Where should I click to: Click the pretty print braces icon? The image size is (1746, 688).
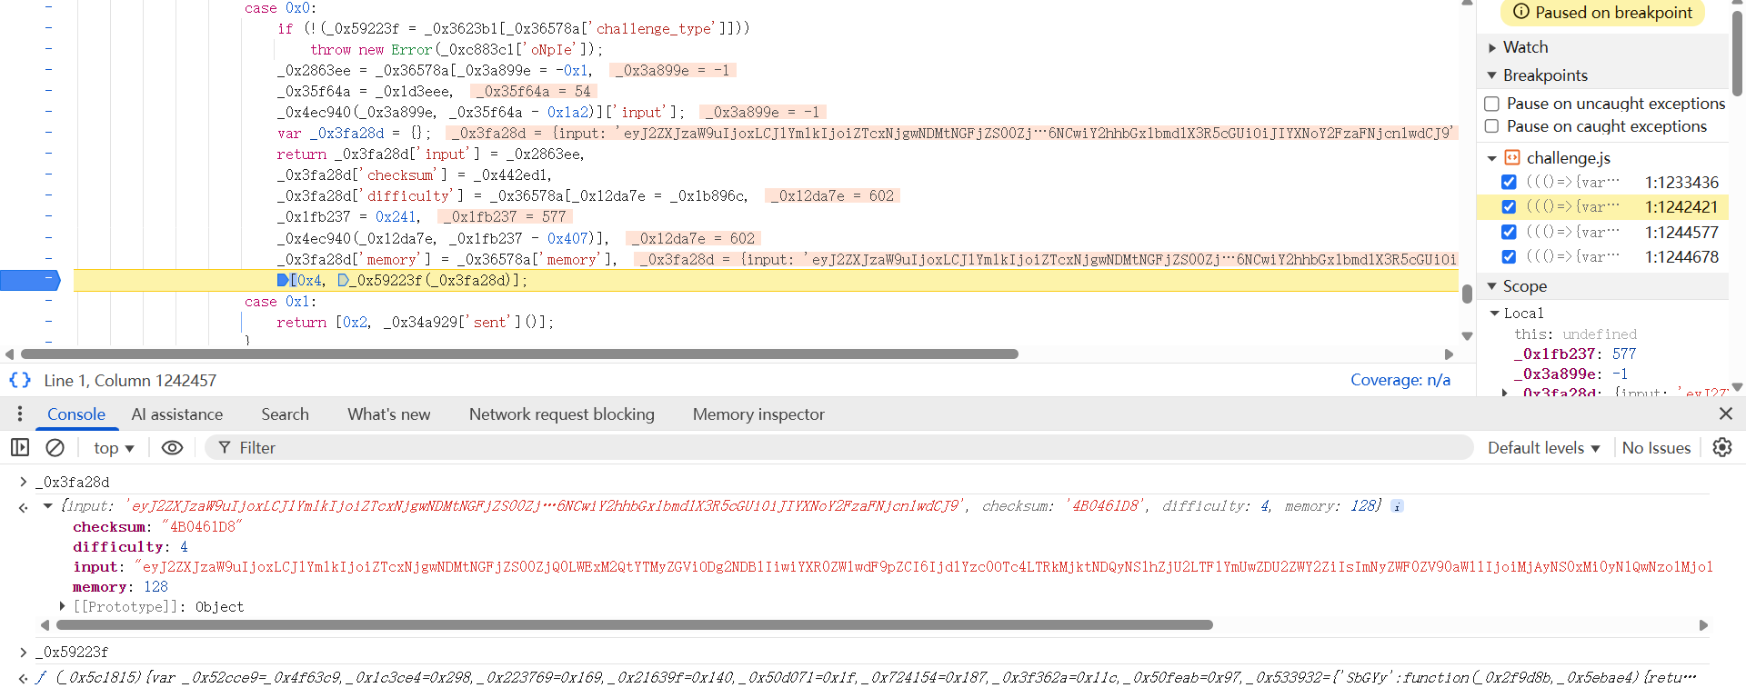pyautogui.click(x=20, y=380)
